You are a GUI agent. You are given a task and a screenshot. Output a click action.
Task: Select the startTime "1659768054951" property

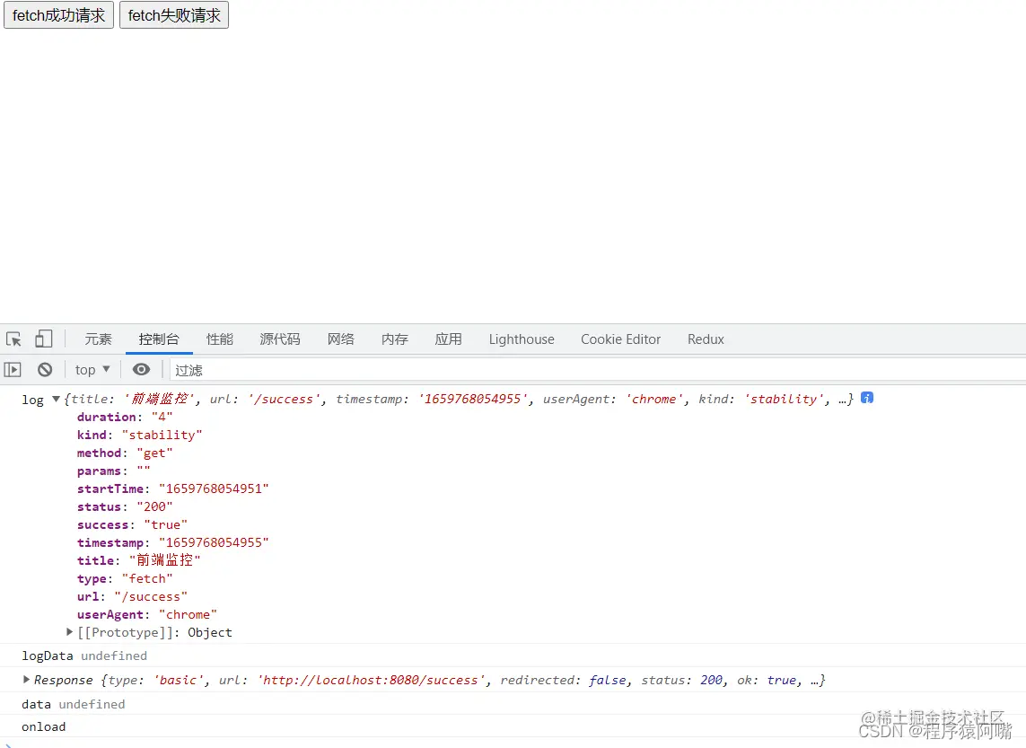172,488
